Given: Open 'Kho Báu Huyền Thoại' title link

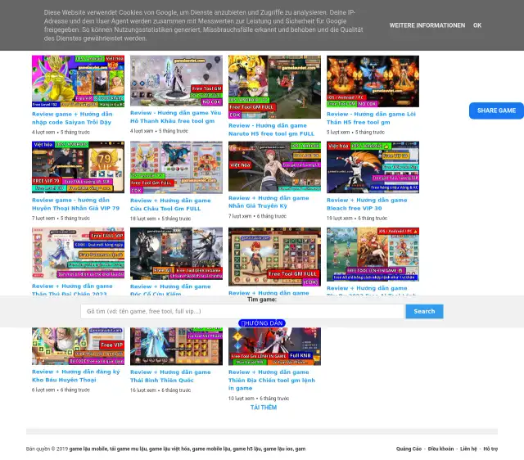Looking at the screenshot, I should (75, 376).
